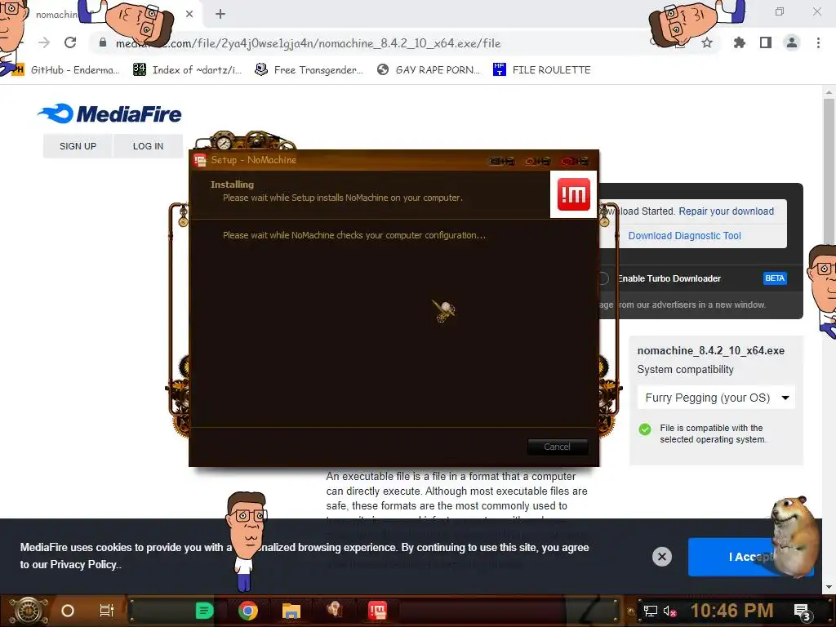Screen dimensions: 836x627
Task: Open the notification center icon
Action: tap(803, 611)
